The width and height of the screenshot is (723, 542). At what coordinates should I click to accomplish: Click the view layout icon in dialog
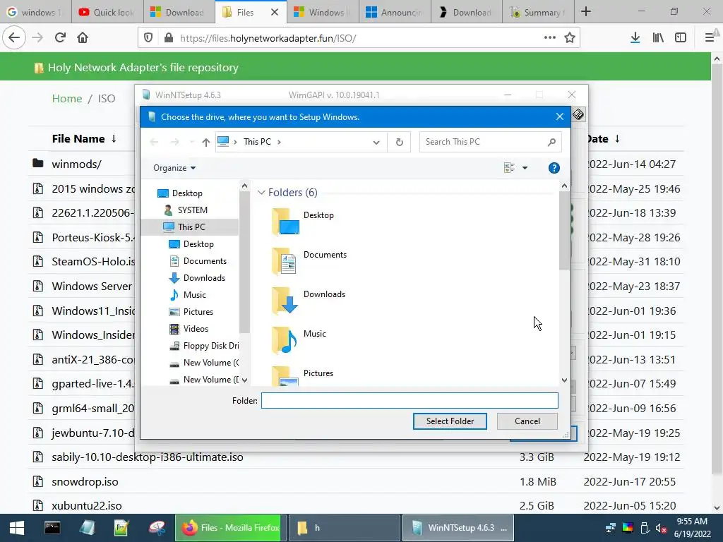(510, 168)
